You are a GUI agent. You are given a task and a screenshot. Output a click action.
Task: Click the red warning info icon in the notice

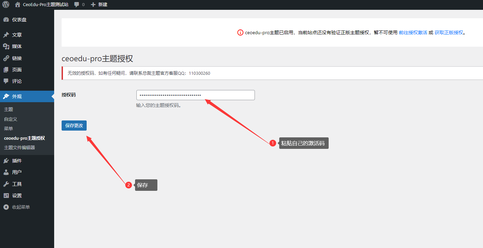[240, 33]
